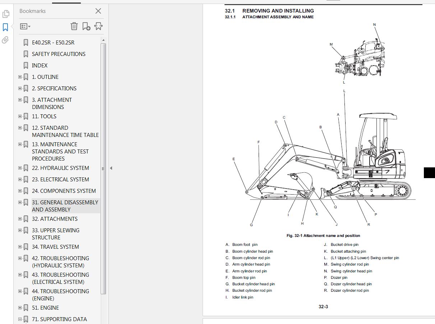Open the Page Thumbnails panel icon

click(x=5, y=14)
